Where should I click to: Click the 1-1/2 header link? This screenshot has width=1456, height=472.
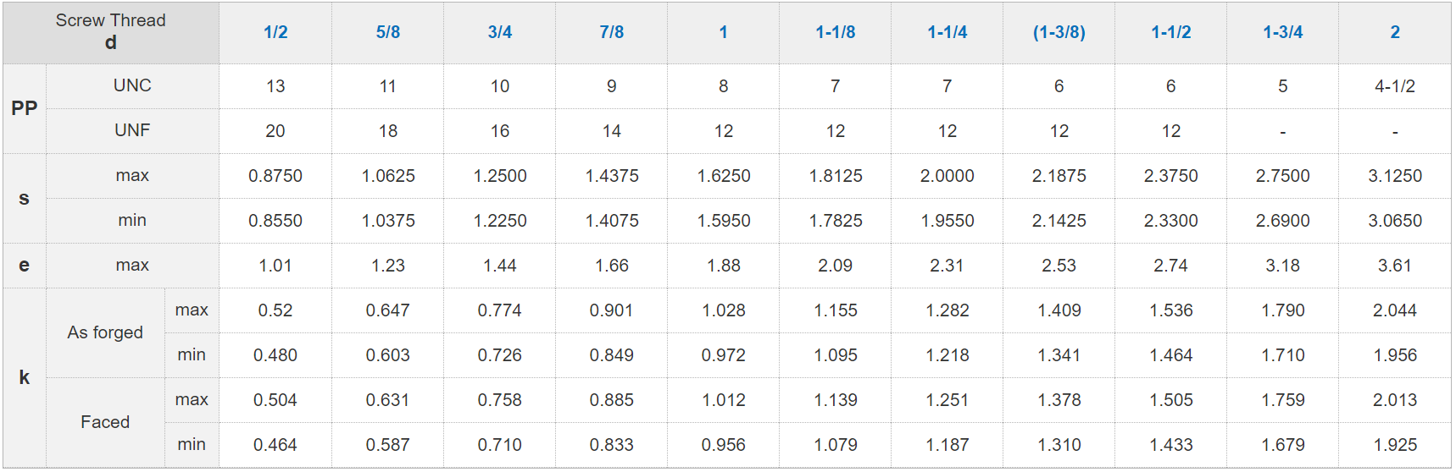coord(1170,33)
